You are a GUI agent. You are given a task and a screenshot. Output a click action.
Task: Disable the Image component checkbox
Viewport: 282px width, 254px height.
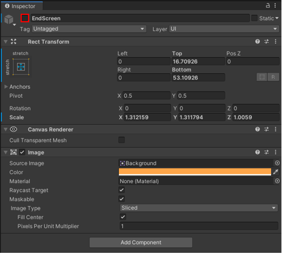[22, 152]
